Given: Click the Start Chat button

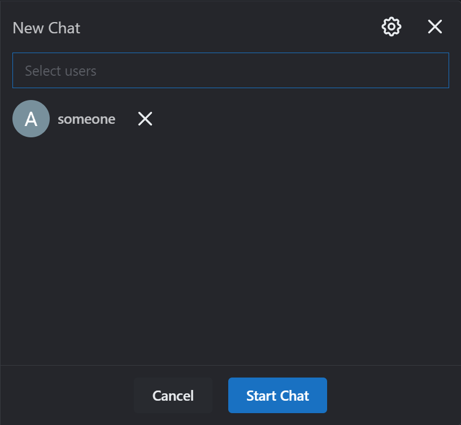Looking at the screenshot, I should (x=277, y=395).
